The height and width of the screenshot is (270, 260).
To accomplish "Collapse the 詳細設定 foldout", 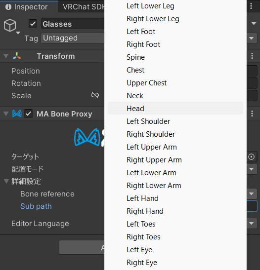I will (x=6, y=181).
